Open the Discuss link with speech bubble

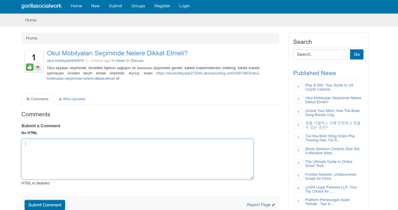pyautogui.click(x=137, y=61)
